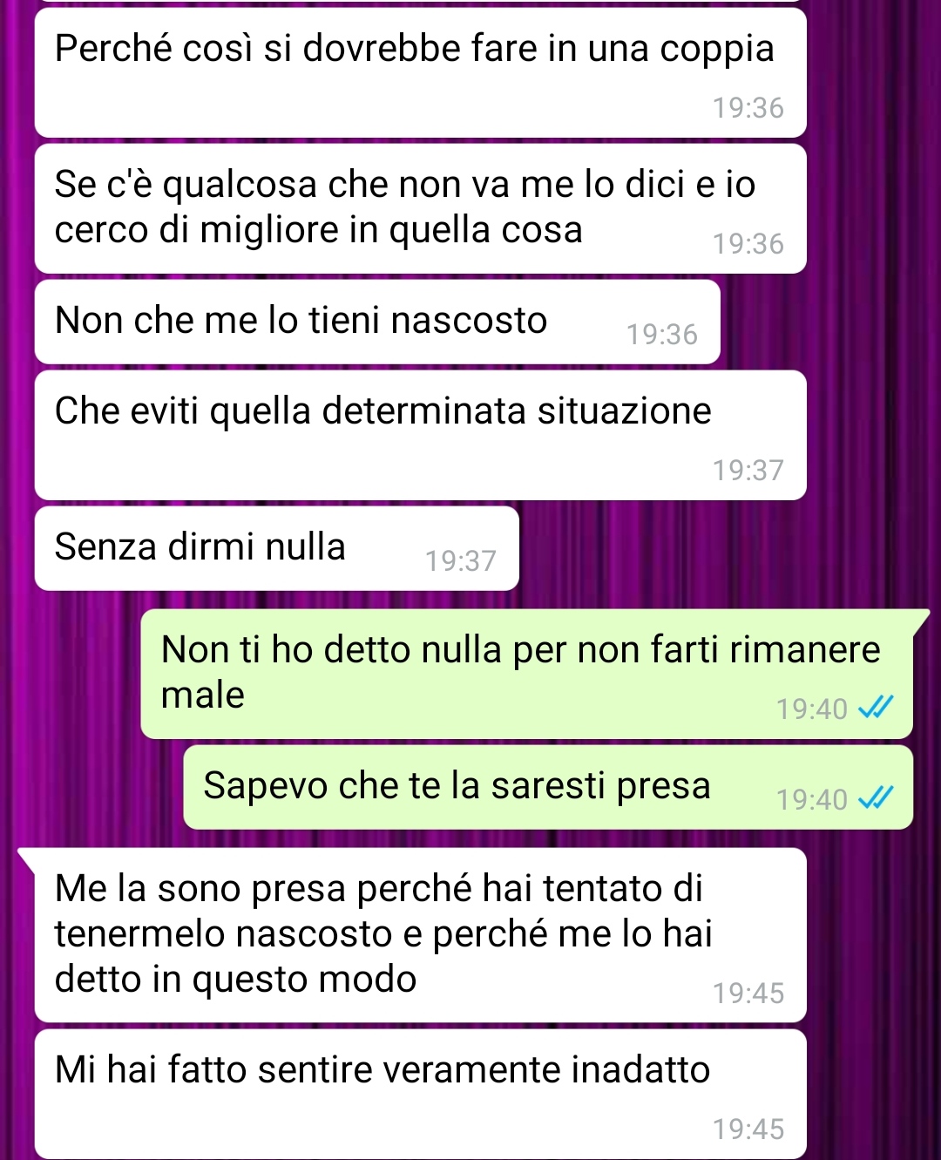
Task: Select the "Se c'è qualcosa che non va" message
Action: click(x=420, y=208)
